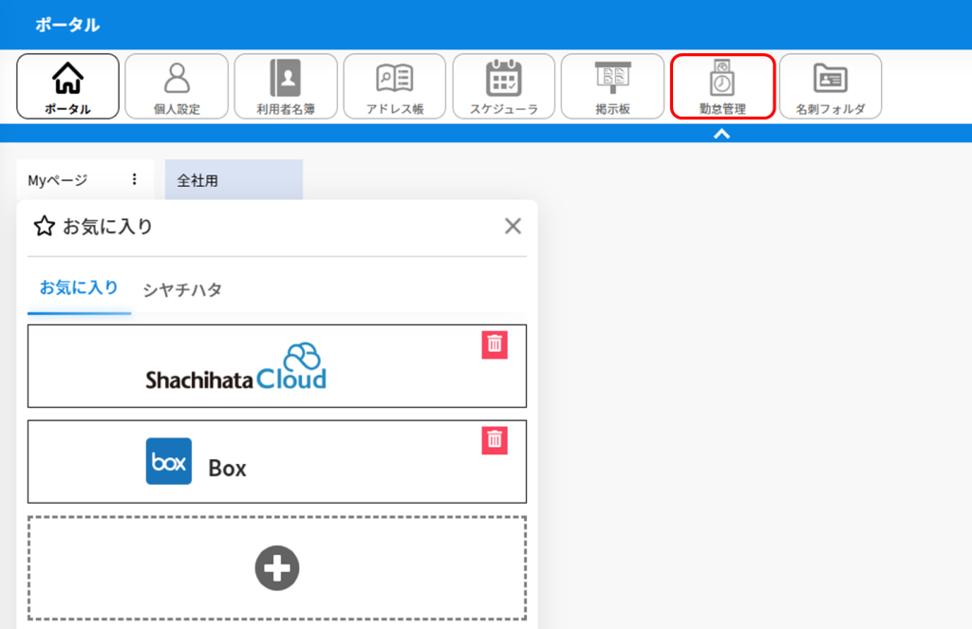Open the Box favorite link
Screen dimensions: 972x629
tap(277, 462)
